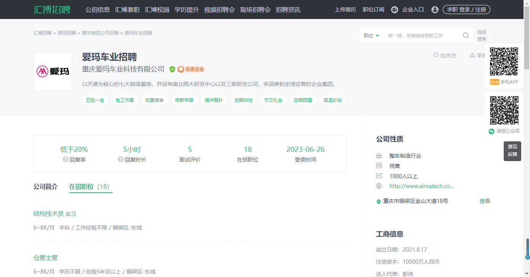The height and width of the screenshot is (277, 530).
Task: Open the 仓管主管 job listing
Action: click(46, 258)
